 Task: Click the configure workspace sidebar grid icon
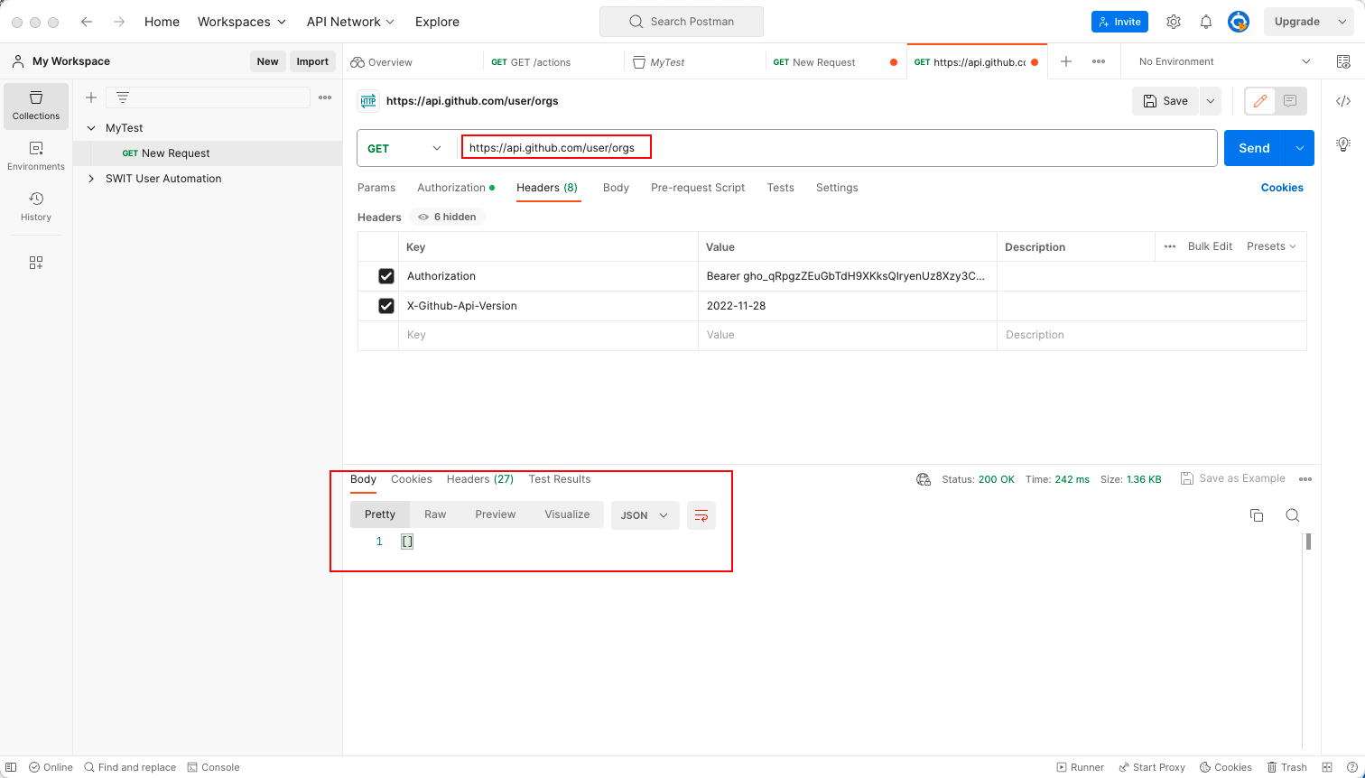click(x=36, y=263)
